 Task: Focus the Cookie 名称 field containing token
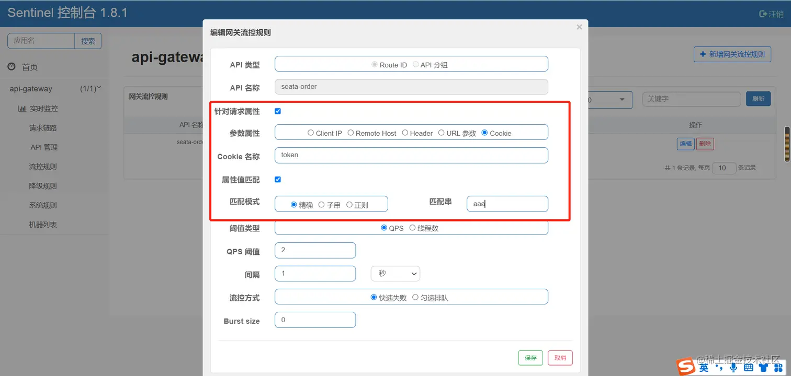[411, 155]
